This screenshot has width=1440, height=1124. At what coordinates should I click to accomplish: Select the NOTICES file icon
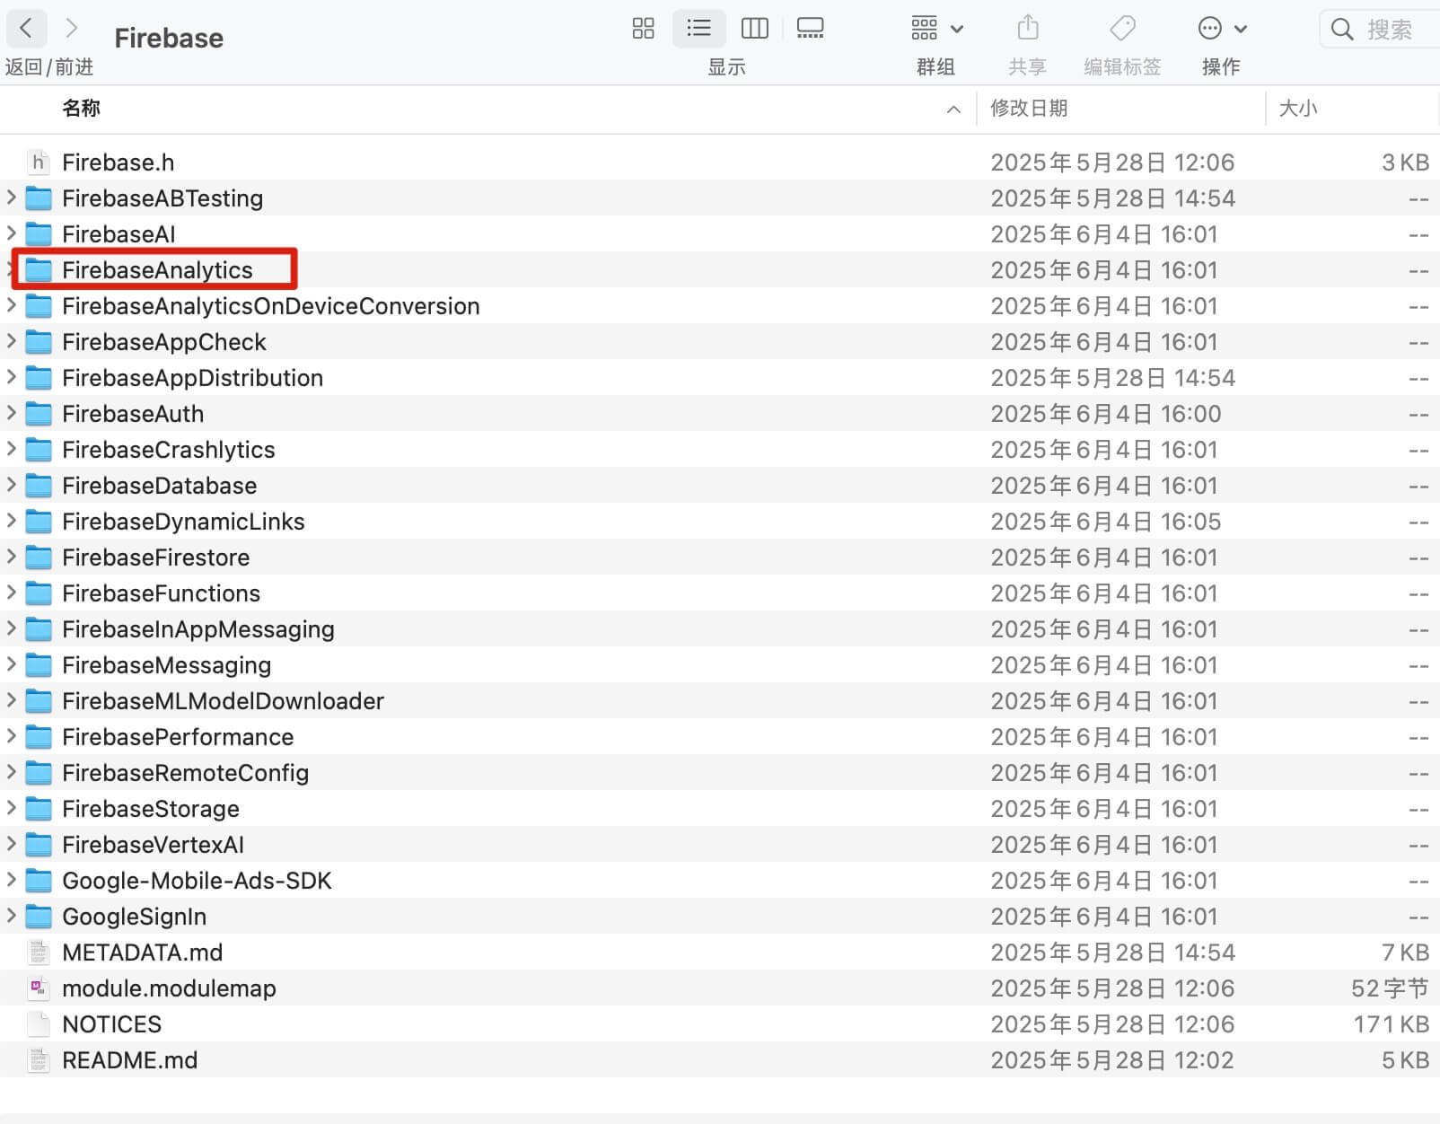38,1024
